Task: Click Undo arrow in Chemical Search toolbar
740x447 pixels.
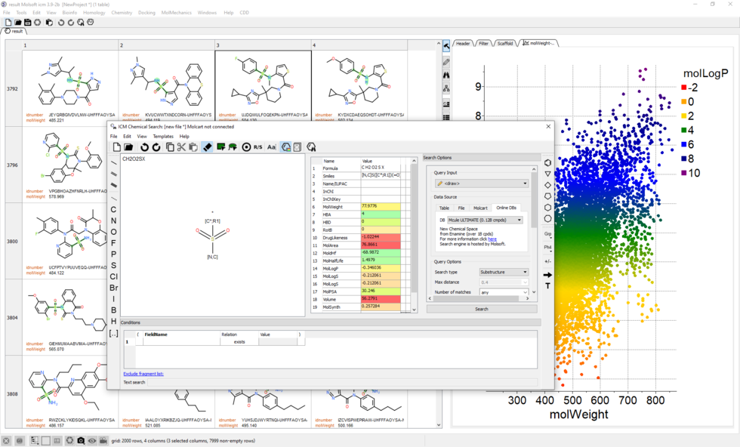Action: (x=144, y=147)
